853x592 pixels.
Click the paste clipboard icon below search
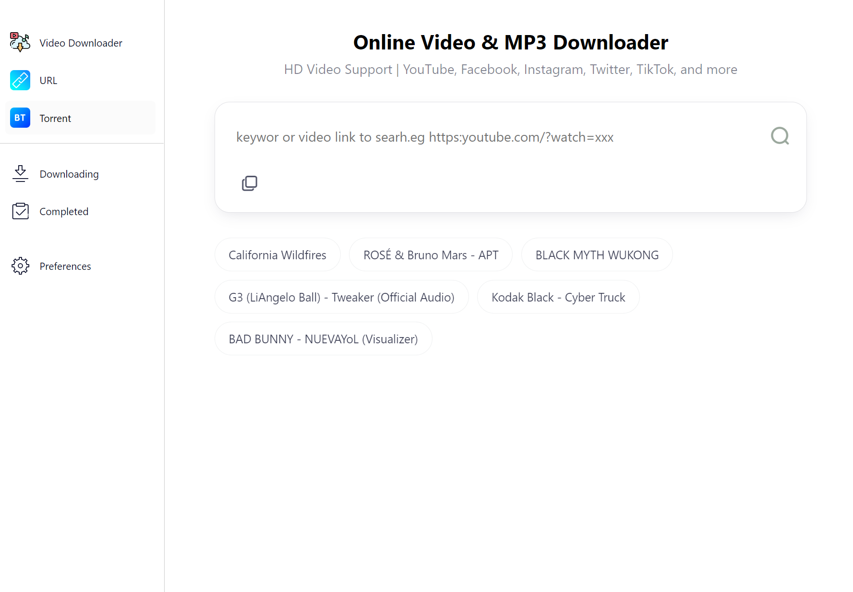click(x=249, y=183)
